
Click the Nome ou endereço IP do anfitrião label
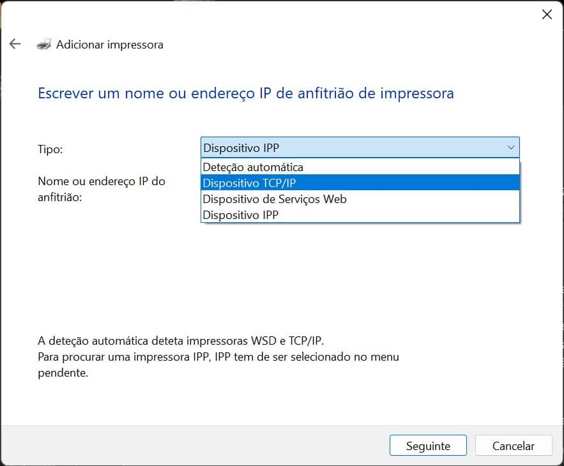[101, 189]
